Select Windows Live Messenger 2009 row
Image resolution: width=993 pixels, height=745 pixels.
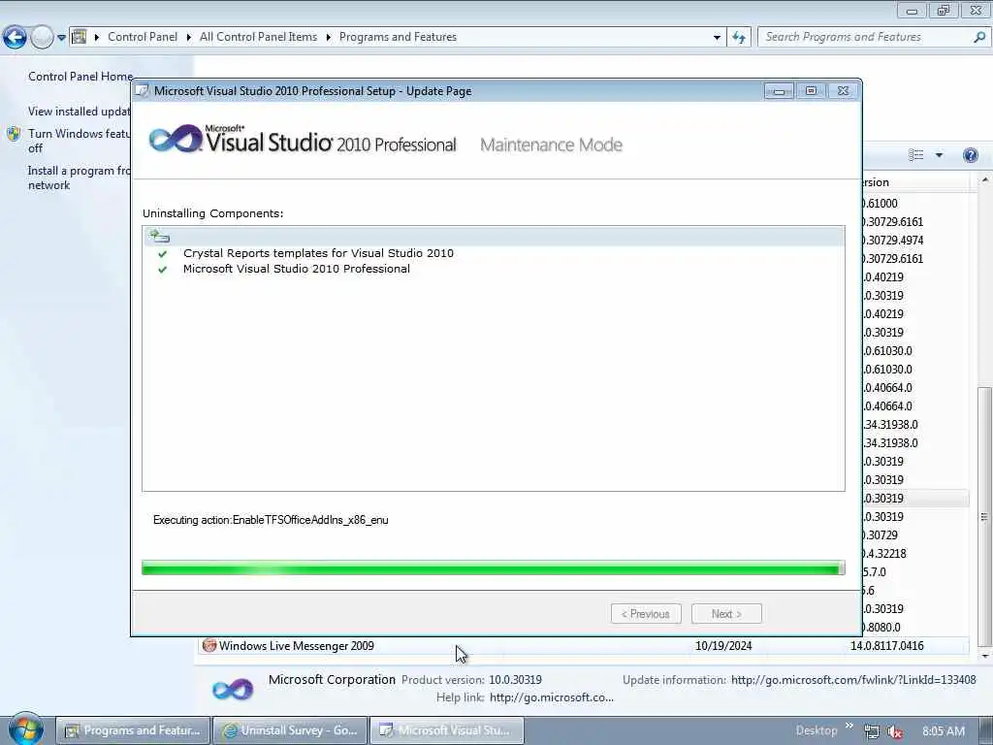tap(583, 645)
